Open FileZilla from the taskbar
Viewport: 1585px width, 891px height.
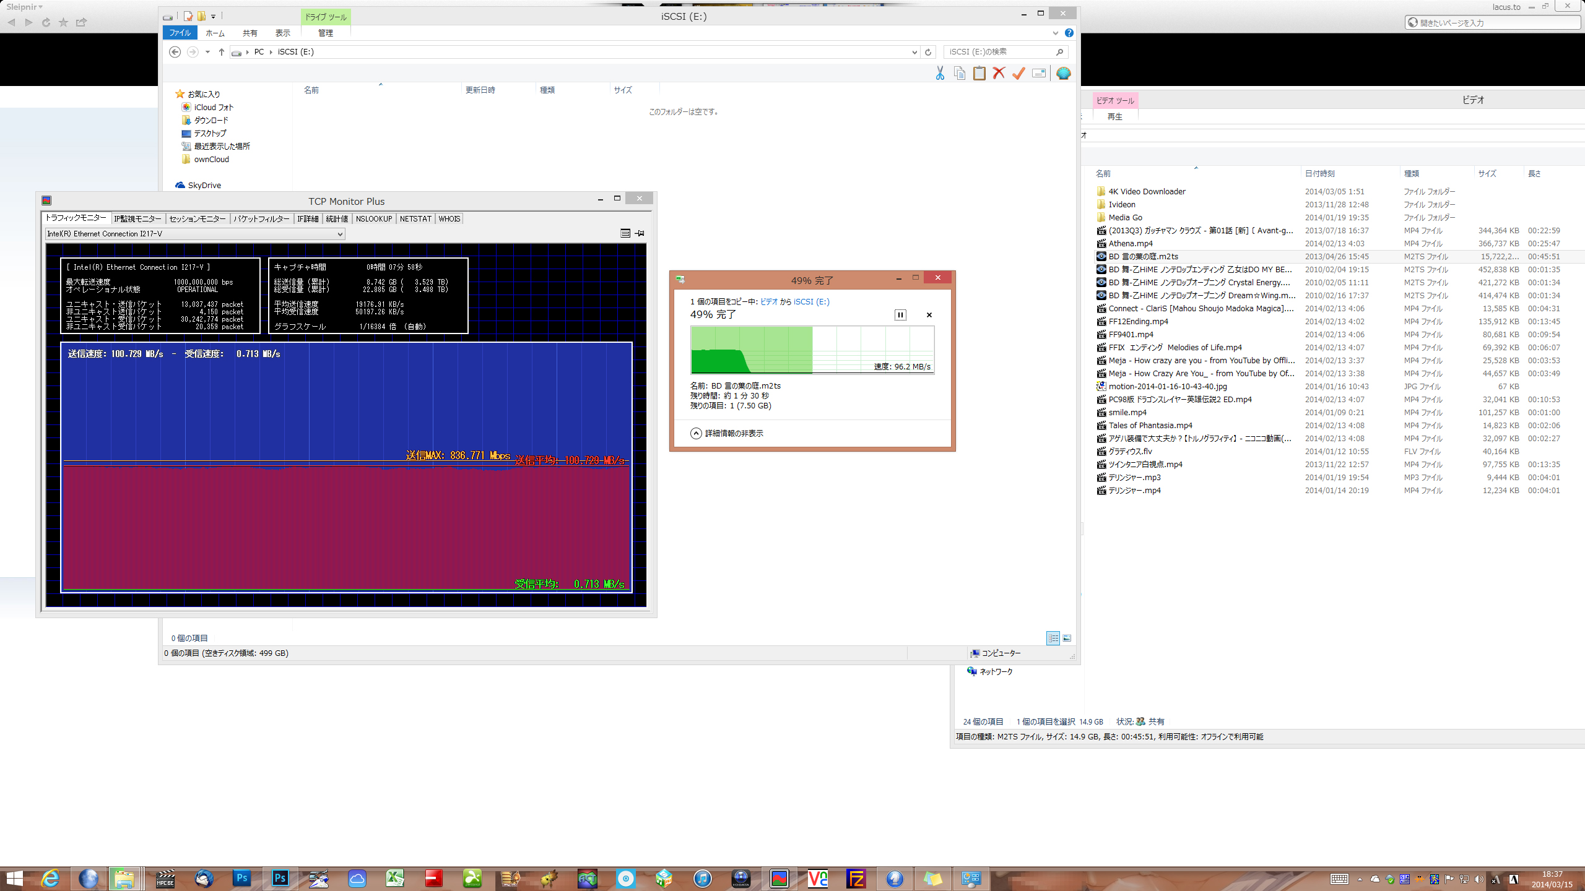coord(856,879)
